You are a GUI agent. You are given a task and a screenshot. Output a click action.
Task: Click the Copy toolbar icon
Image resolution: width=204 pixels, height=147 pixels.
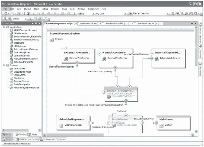pos(38,14)
